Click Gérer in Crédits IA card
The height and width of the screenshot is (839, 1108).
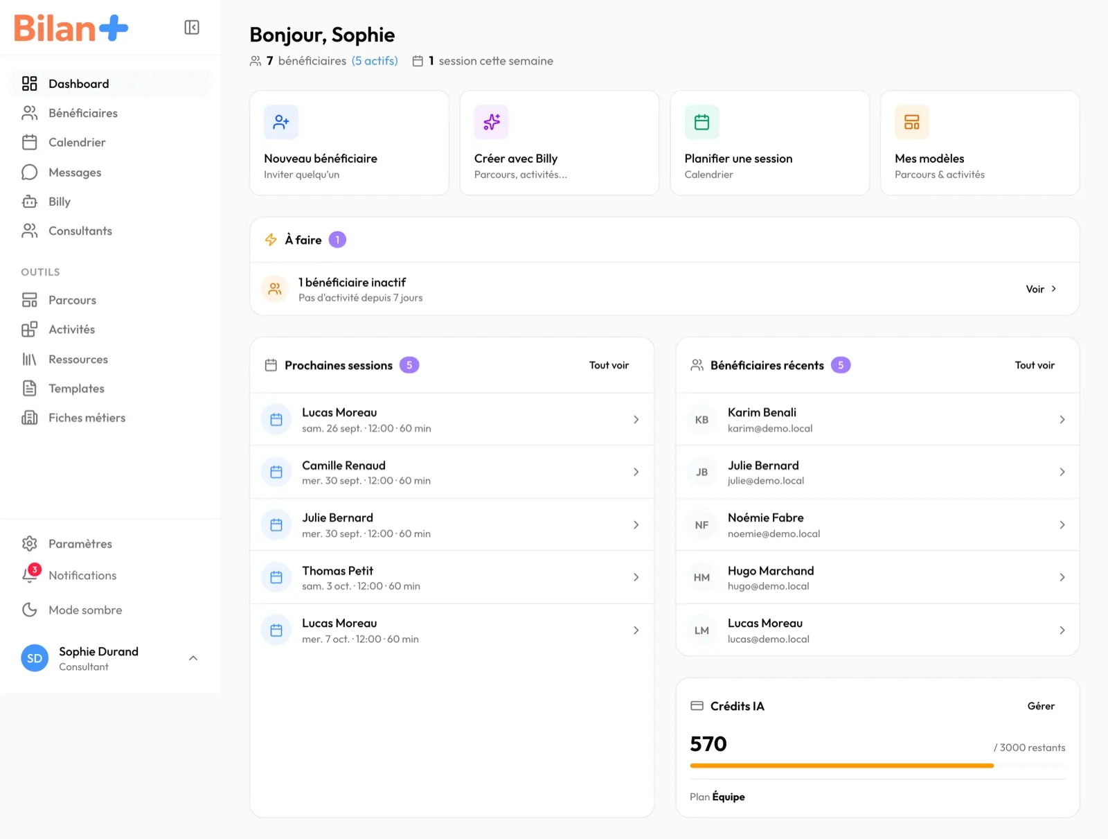pos(1041,706)
